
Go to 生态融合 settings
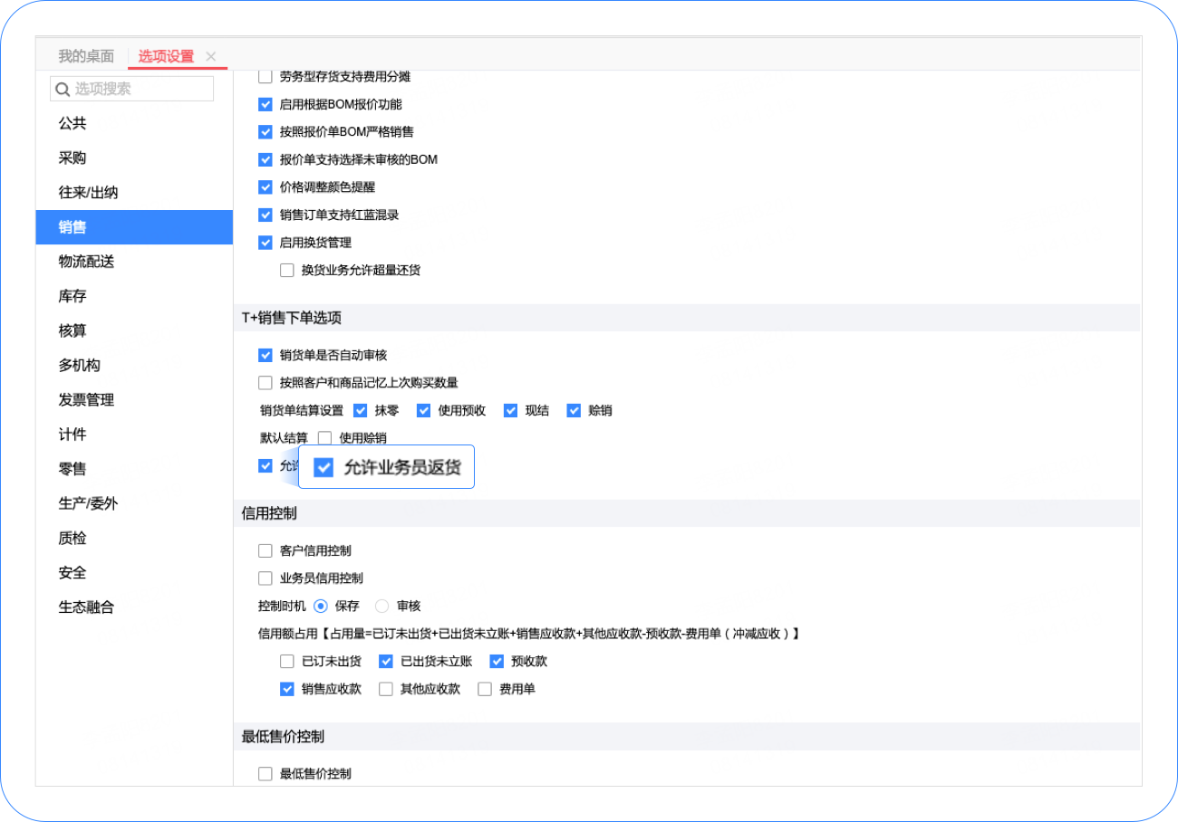point(86,607)
